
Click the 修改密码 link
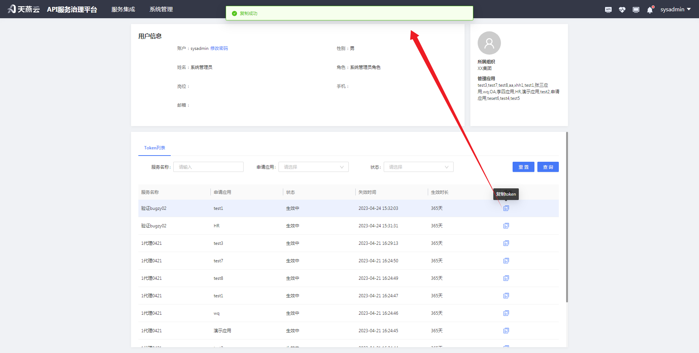coord(219,48)
